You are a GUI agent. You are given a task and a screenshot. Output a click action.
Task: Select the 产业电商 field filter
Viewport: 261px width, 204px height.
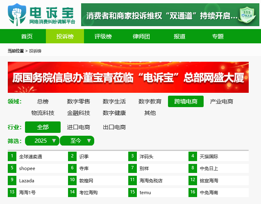click(221, 101)
